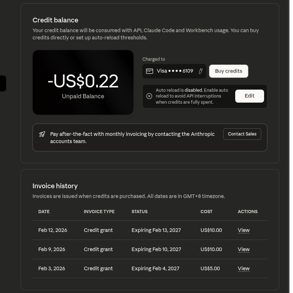Click the rocket icon in invoicing banner
This screenshot has width=293, height=293.
point(42,134)
